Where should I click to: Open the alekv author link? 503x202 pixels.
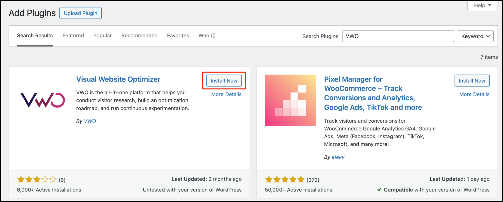tap(338, 157)
